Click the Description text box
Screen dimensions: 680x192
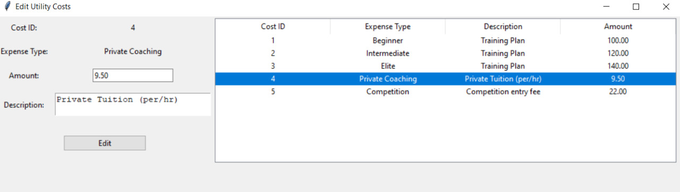tap(133, 104)
